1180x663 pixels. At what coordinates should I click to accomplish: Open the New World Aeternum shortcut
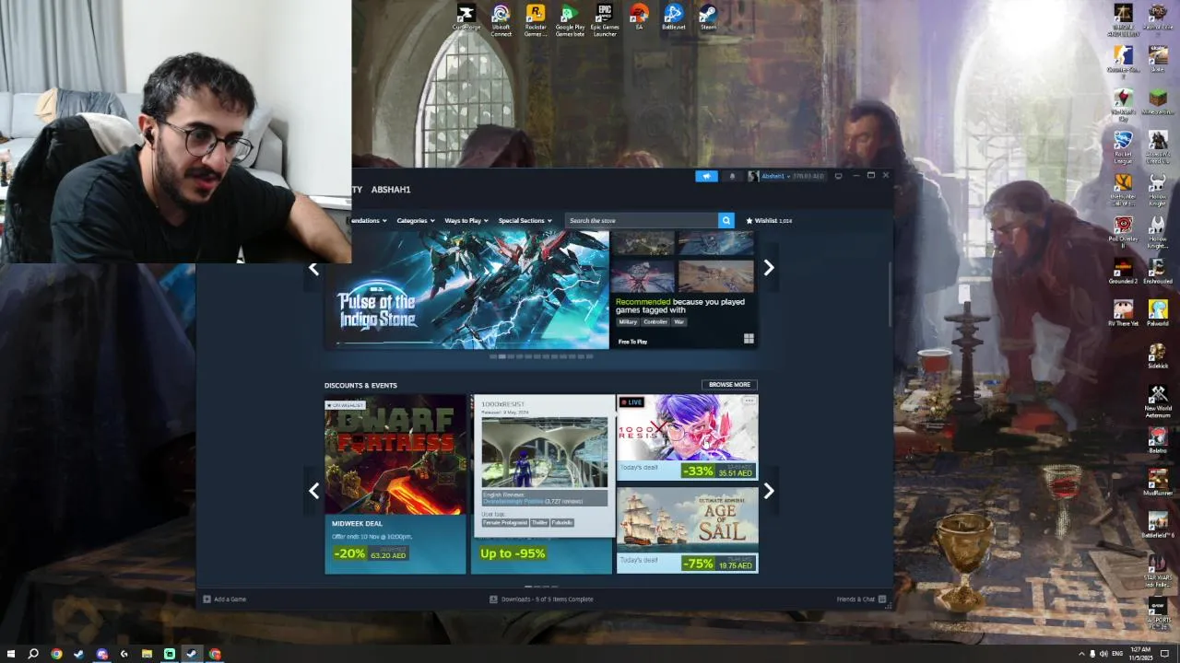[x=1158, y=401]
